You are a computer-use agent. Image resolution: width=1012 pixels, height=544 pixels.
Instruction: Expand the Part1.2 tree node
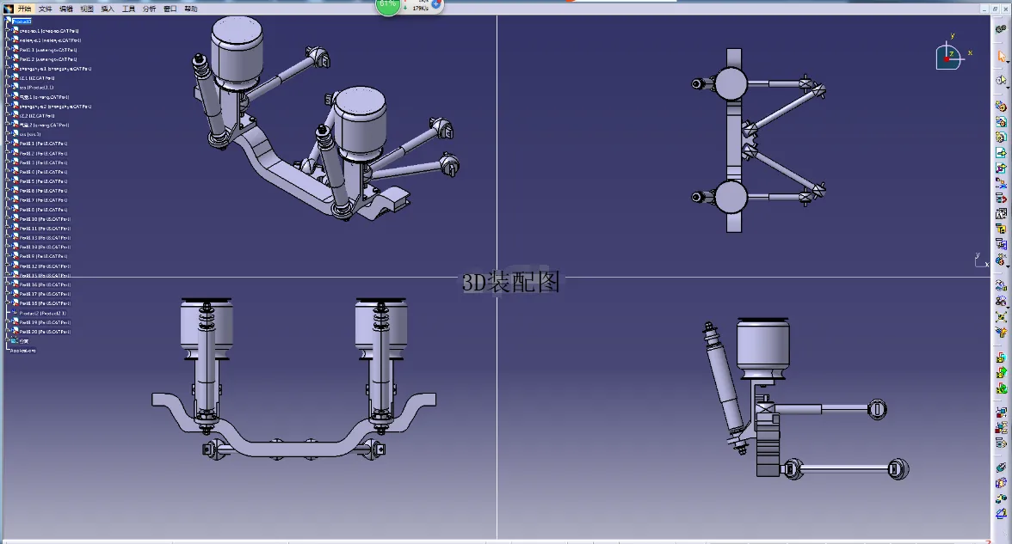7,58
